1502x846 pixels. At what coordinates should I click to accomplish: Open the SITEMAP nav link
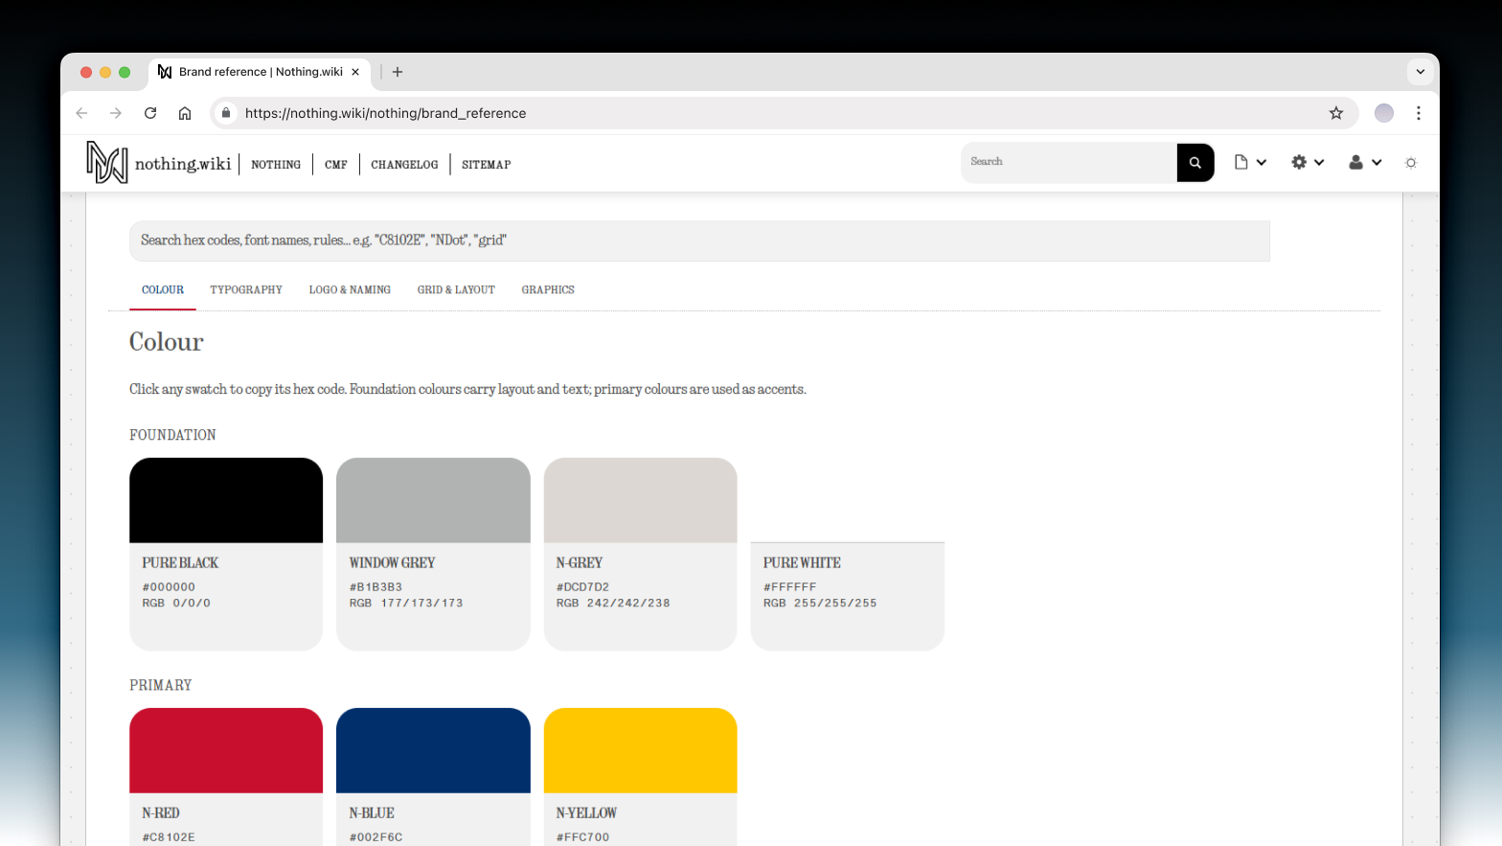point(487,165)
